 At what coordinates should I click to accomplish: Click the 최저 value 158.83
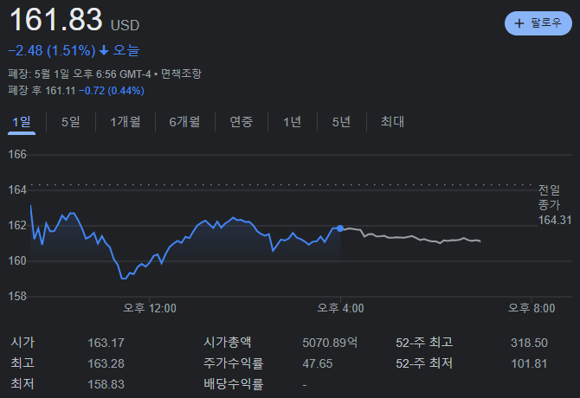[x=106, y=384]
